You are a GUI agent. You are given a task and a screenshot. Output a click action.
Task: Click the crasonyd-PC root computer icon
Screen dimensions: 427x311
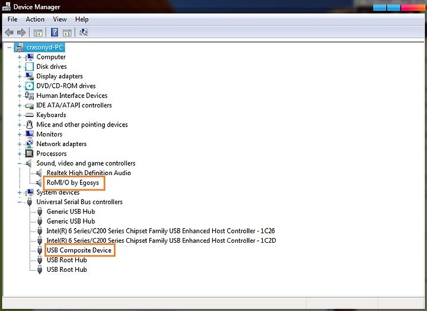[20, 47]
